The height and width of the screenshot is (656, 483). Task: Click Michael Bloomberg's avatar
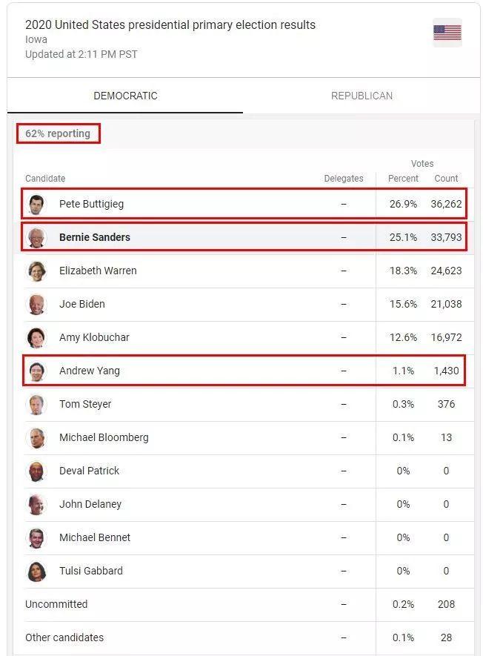[36, 437]
